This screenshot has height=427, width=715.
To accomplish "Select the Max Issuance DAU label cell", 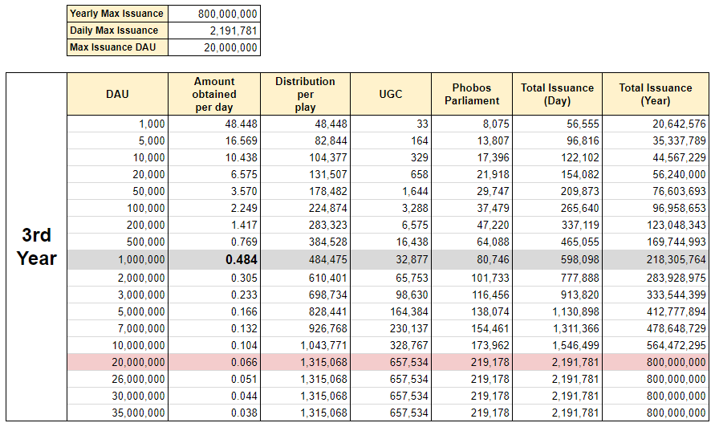I will coord(116,47).
